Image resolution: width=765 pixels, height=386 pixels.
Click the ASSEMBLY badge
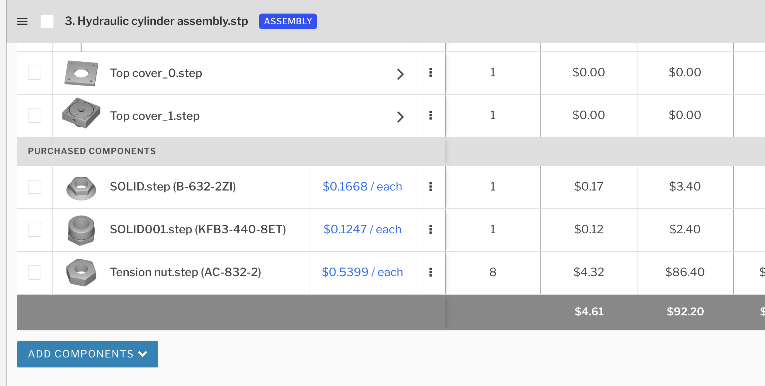[288, 21]
